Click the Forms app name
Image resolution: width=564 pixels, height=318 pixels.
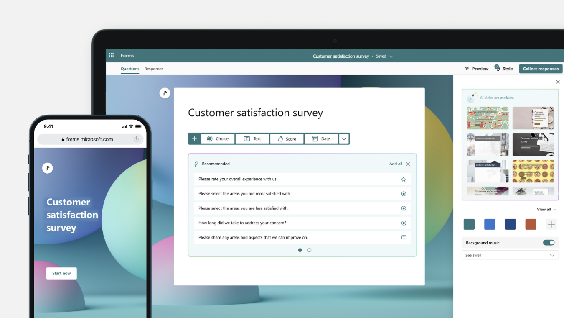tap(127, 56)
